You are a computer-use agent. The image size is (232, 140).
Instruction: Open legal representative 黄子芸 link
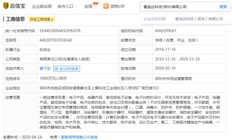tap(45, 69)
